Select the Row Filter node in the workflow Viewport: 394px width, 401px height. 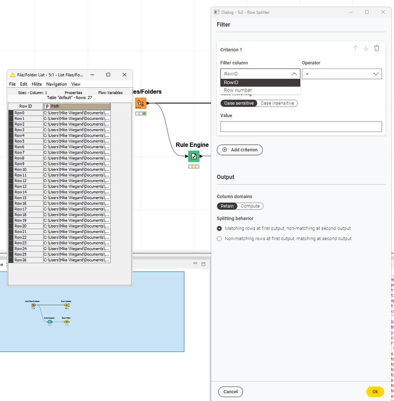click(x=67, y=322)
